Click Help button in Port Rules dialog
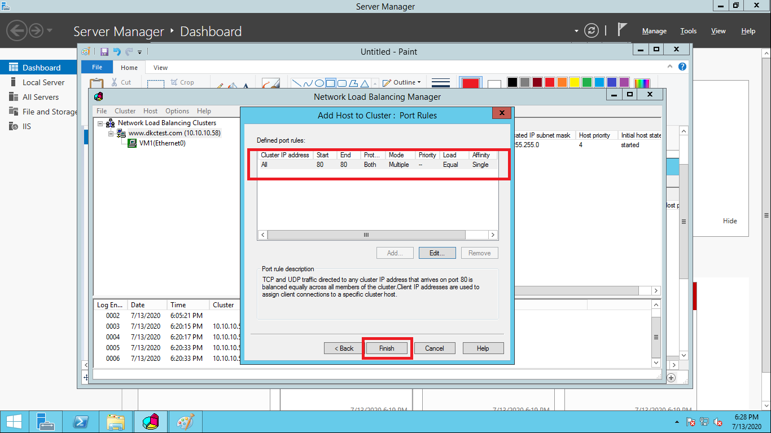Viewport: 771px width, 433px height. click(x=483, y=348)
